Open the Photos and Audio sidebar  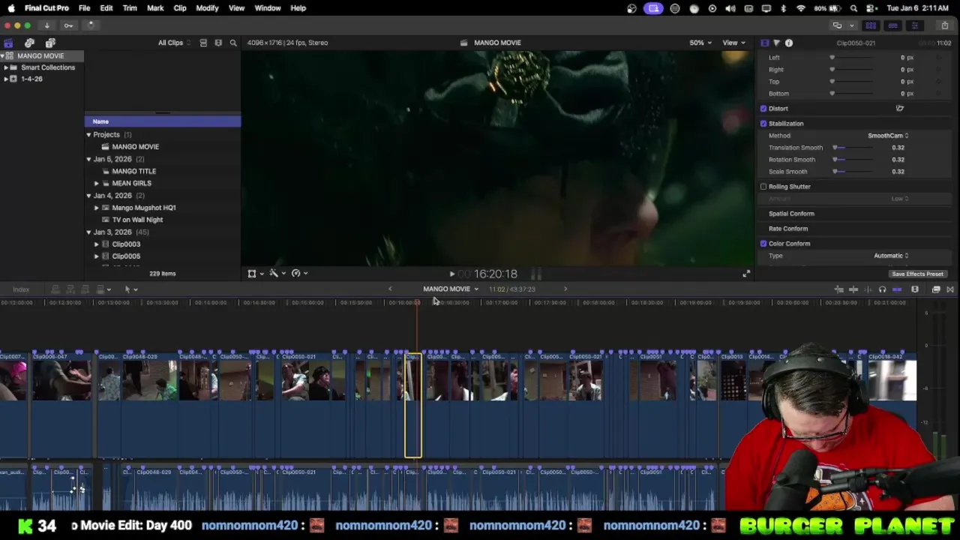pos(29,43)
